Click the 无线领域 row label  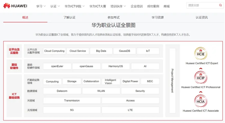point(32,110)
